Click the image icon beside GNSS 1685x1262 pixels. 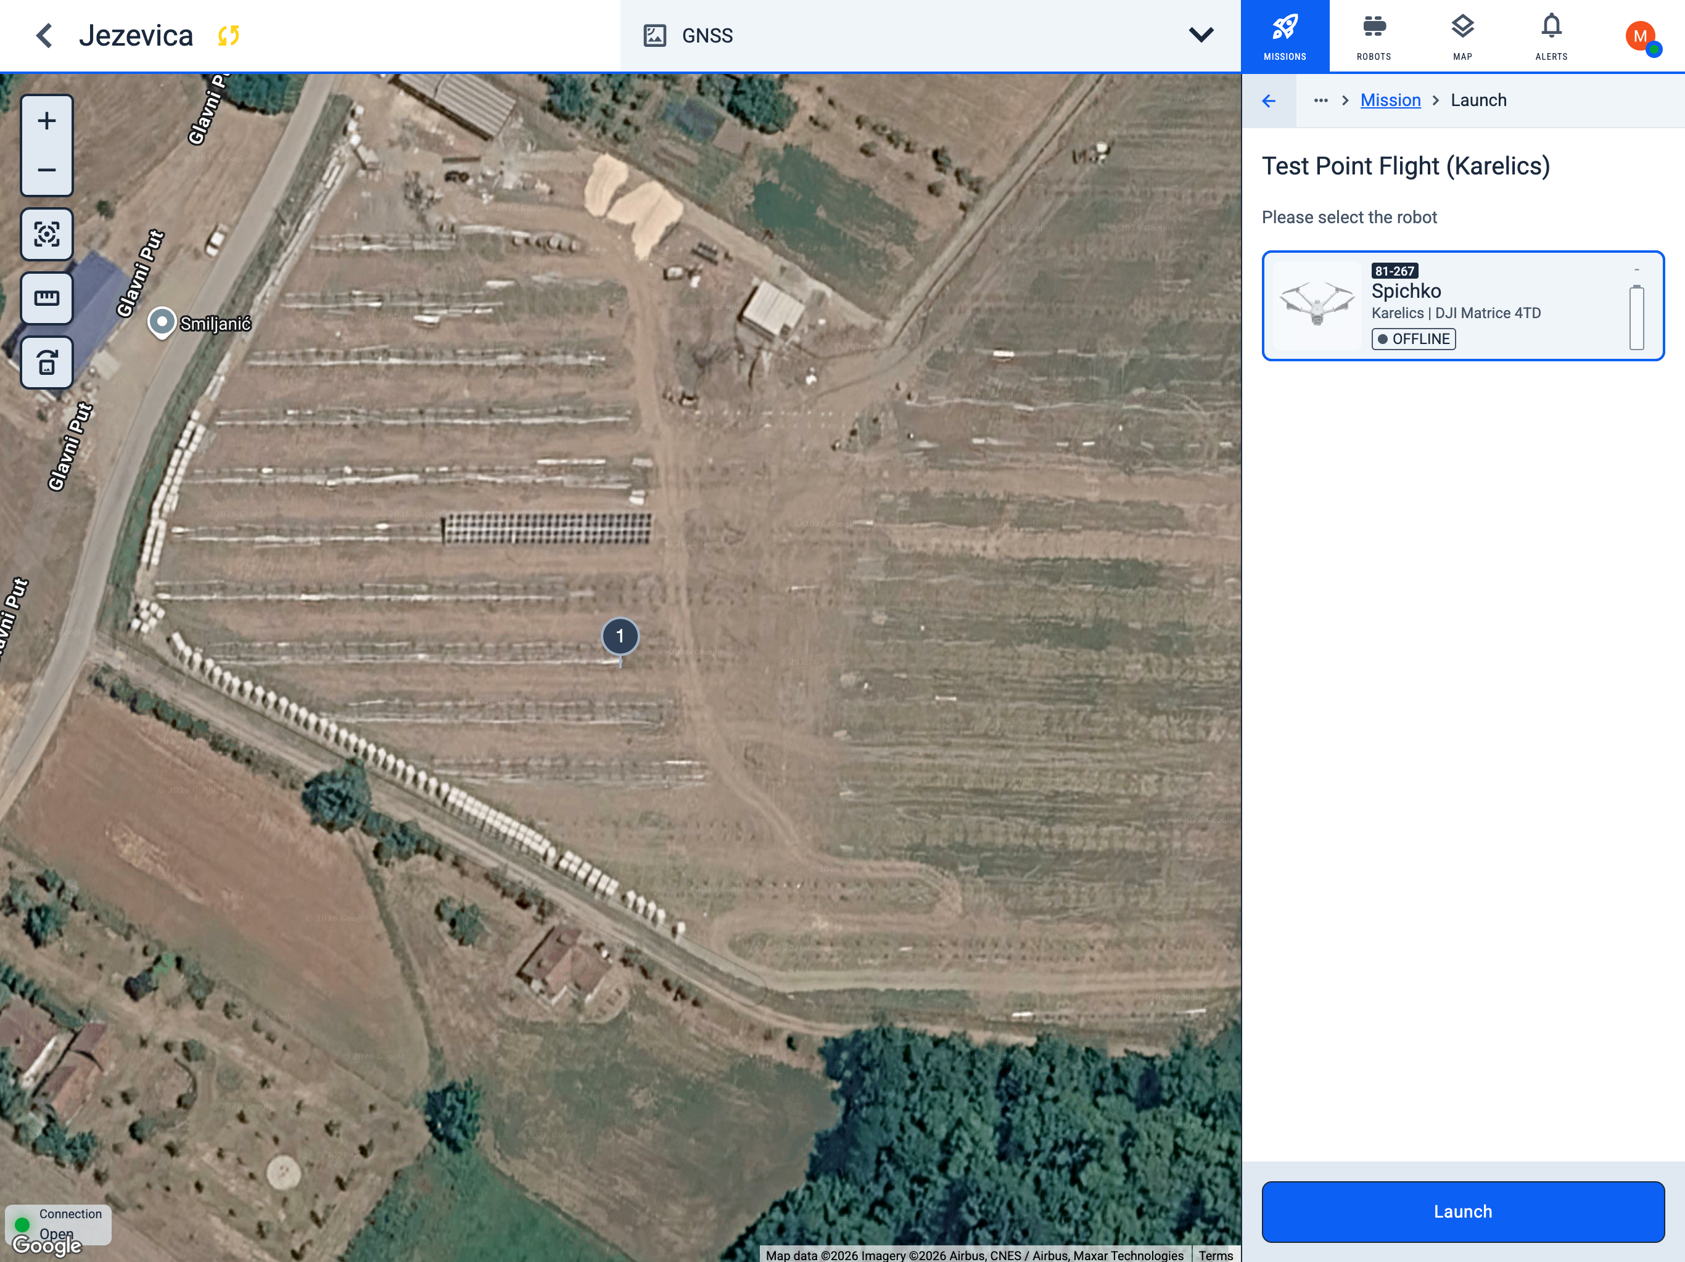654,35
